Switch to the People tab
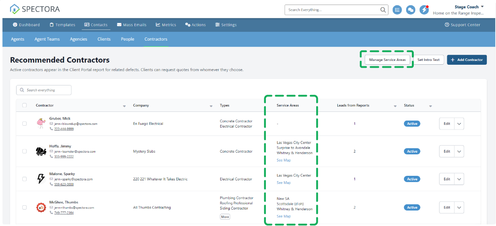This screenshot has height=226, width=496. pos(128,39)
